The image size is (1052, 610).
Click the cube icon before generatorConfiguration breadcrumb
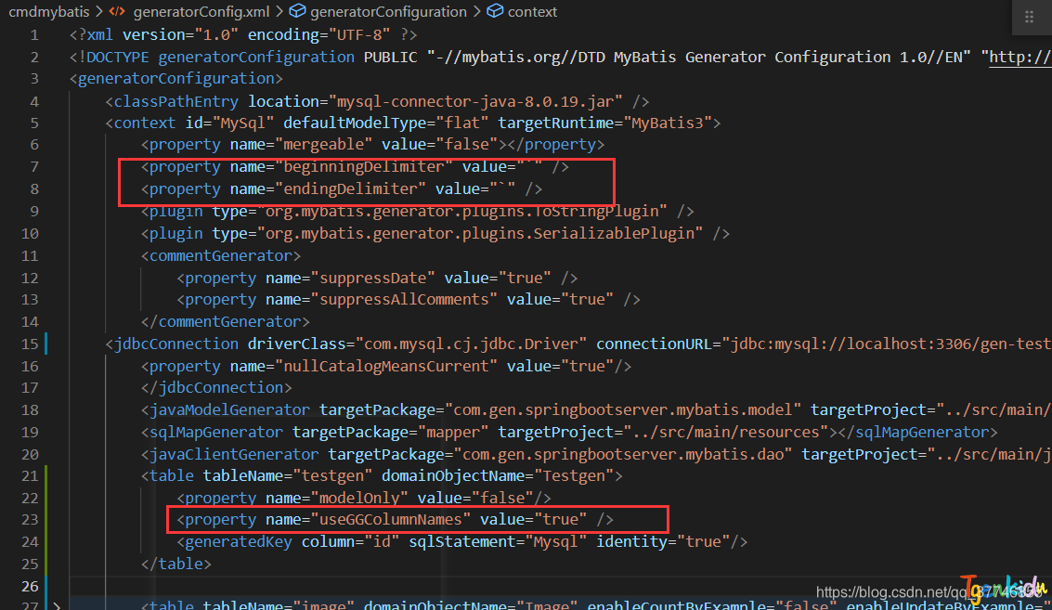coord(297,11)
